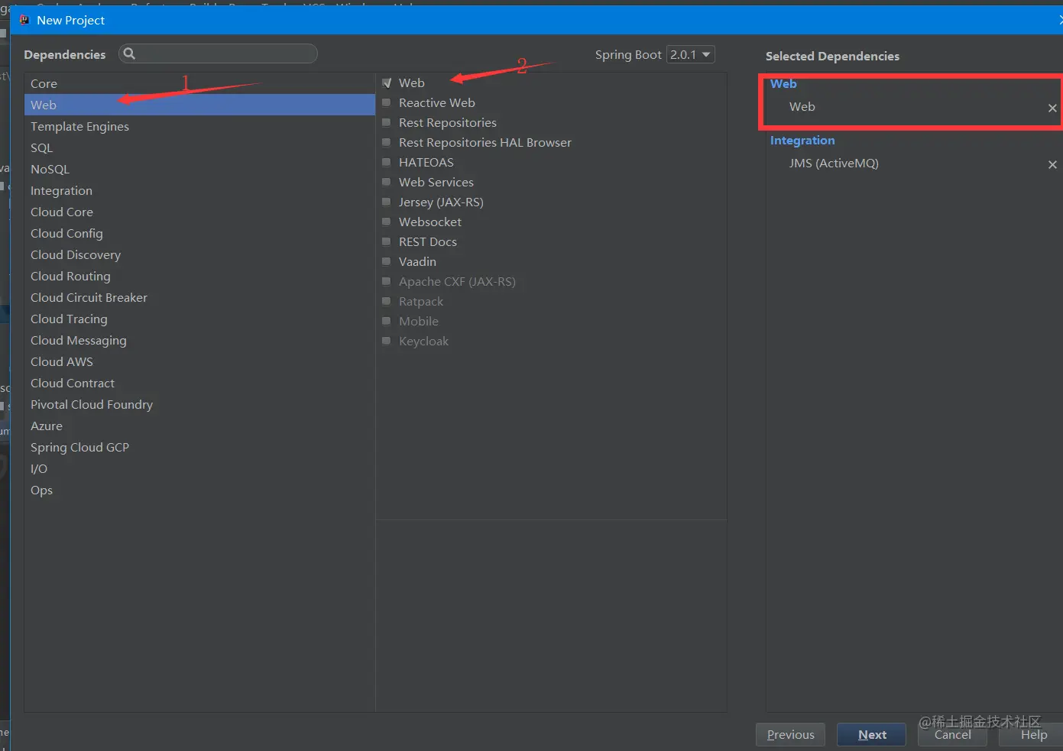Select the Ops category
The height and width of the screenshot is (751, 1063).
199,490
